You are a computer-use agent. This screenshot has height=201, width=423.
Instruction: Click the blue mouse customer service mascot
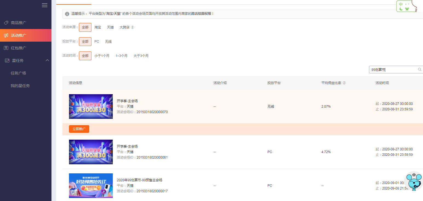(x=413, y=181)
